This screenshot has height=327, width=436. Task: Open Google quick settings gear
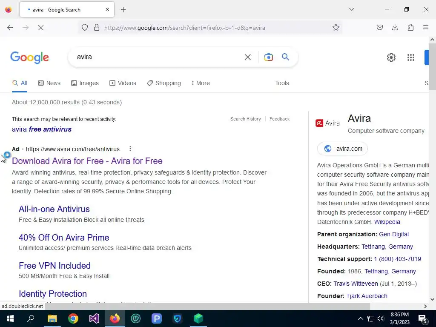point(391,57)
